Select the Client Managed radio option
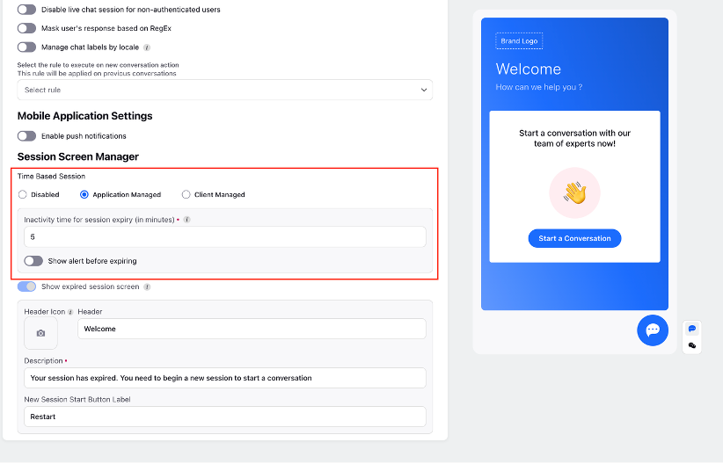Viewport: 723px width, 464px height. point(186,194)
